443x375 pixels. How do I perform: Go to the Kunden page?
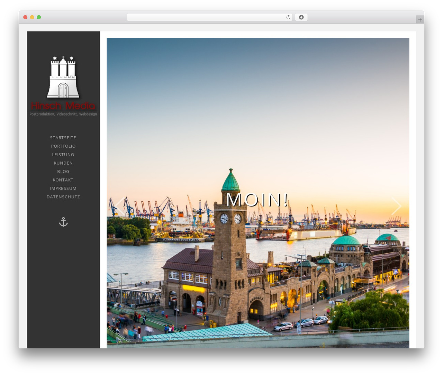click(x=63, y=163)
